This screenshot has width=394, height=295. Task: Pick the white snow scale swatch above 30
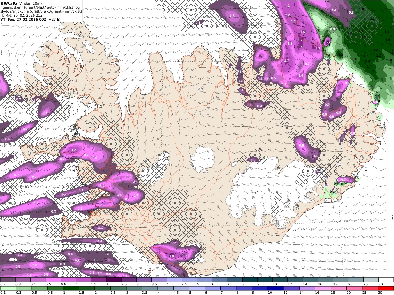click(x=386, y=280)
